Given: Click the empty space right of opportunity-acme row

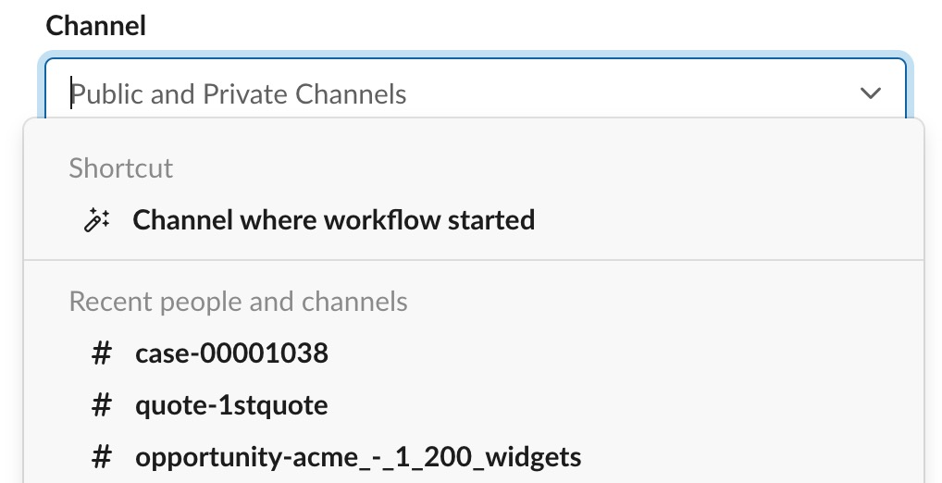Looking at the screenshot, I should [x=751, y=457].
